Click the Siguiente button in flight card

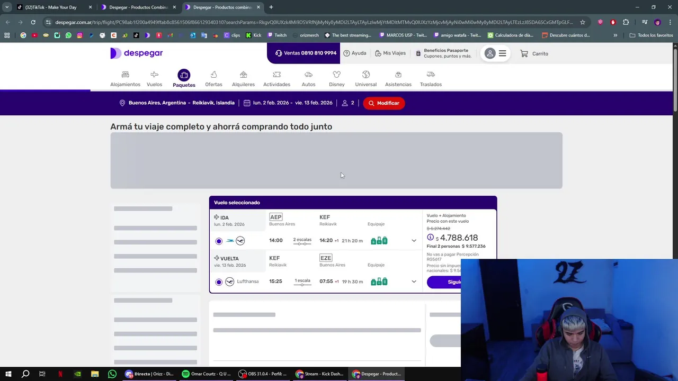[444, 282]
